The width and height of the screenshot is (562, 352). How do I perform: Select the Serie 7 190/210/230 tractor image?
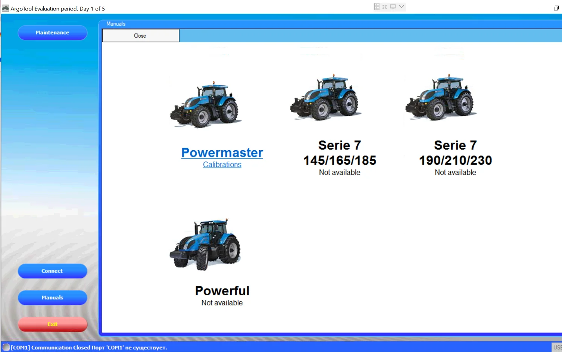[x=441, y=97]
